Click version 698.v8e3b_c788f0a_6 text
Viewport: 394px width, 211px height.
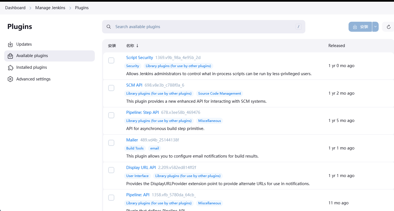tap(165, 85)
